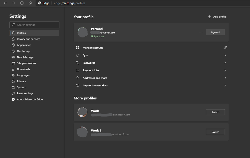Open the Sync settings label

pyautogui.click(x=85, y=55)
